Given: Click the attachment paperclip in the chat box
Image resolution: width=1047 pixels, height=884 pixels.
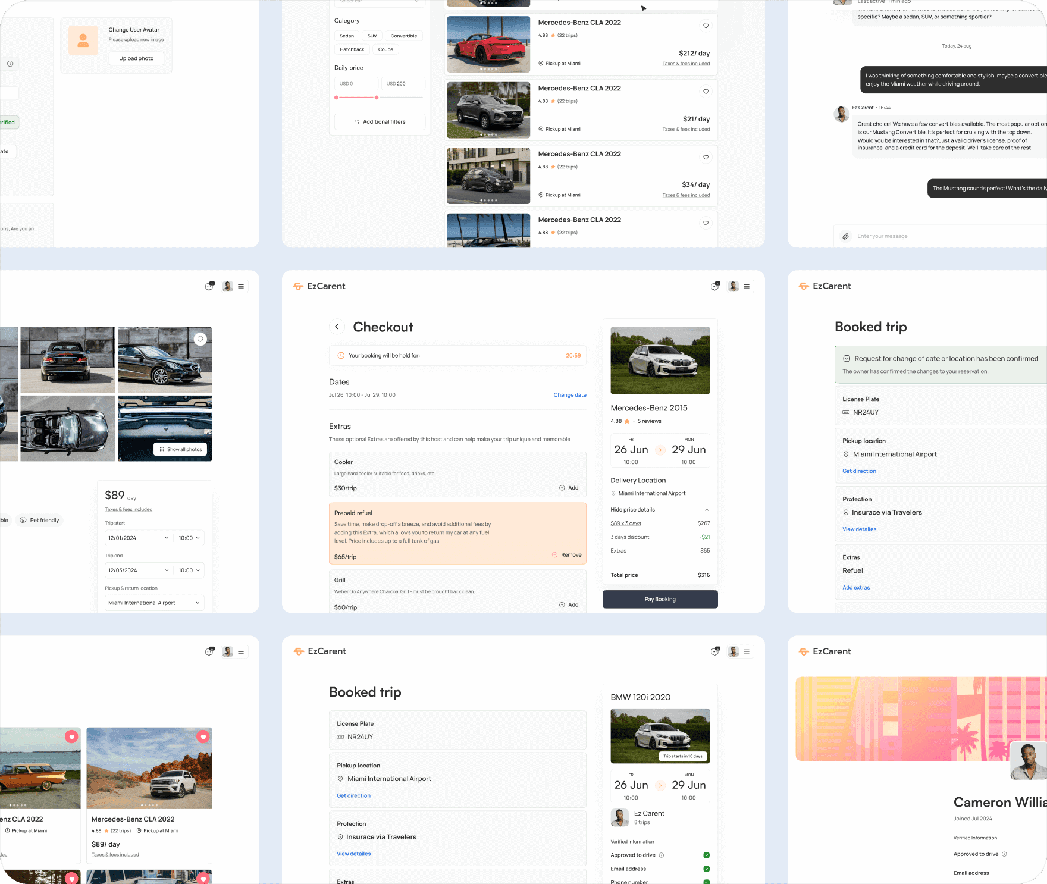Looking at the screenshot, I should pos(845,236).
